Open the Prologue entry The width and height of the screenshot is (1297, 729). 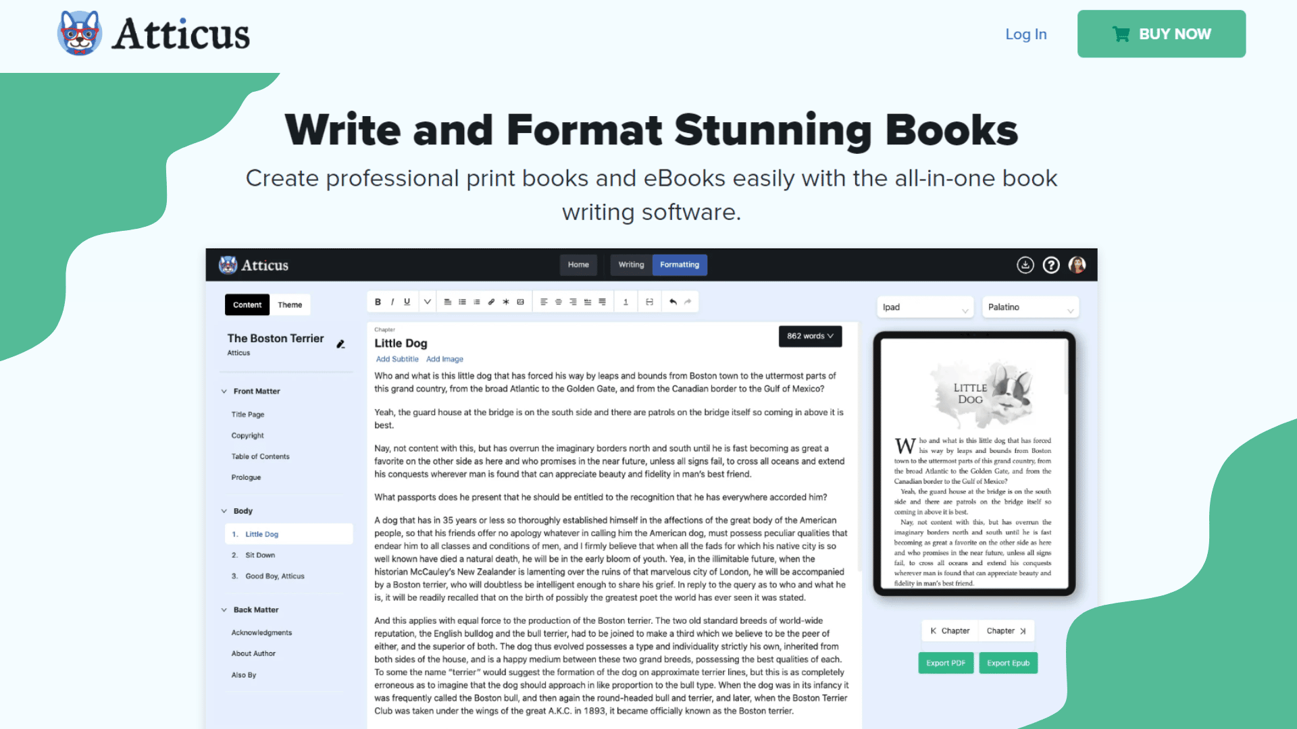pos(246,477)
